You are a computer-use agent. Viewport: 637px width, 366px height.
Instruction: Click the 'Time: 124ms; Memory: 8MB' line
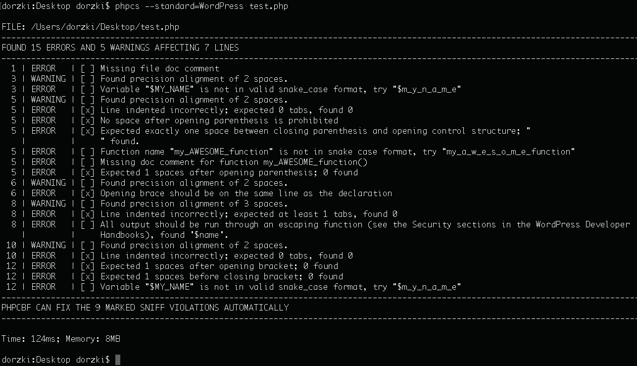(x=61, y=339)
